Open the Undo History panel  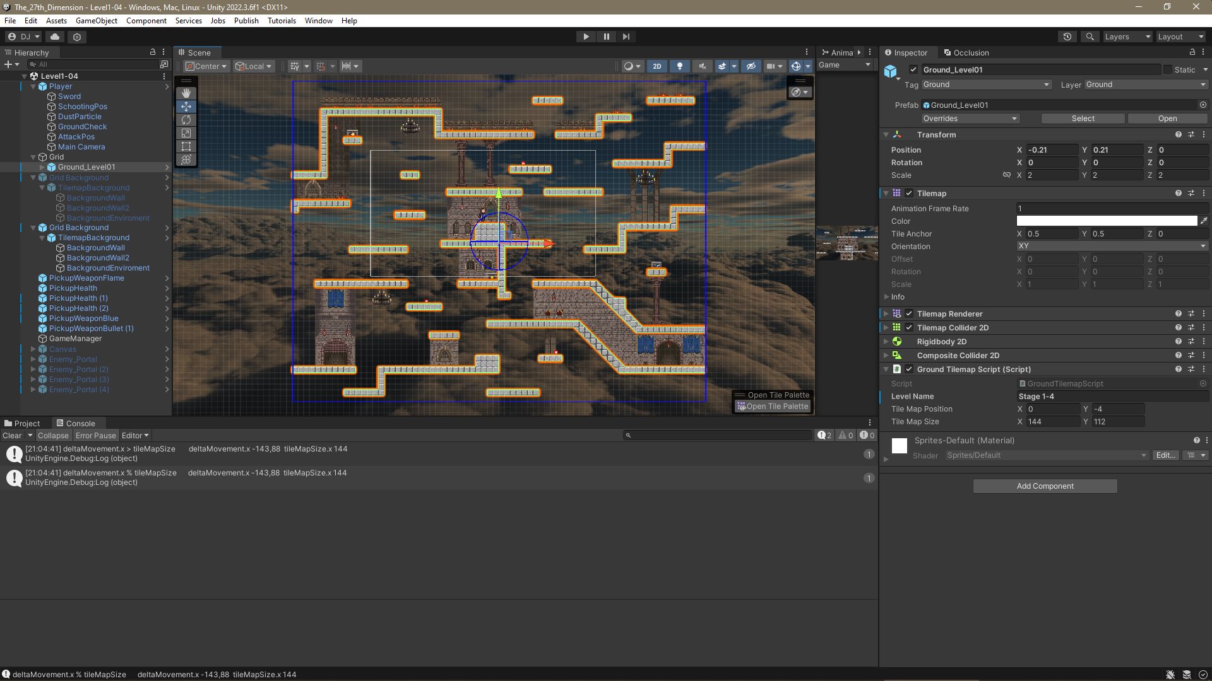(x=1067, y=37)
